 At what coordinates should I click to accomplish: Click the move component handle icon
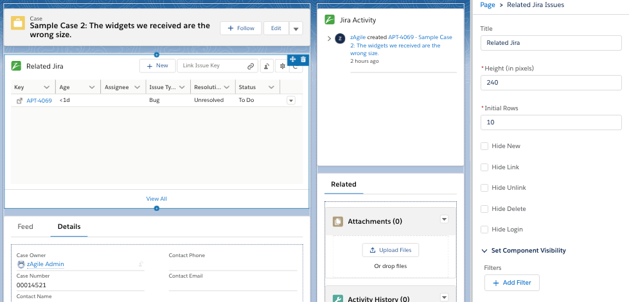coord(293,60)
